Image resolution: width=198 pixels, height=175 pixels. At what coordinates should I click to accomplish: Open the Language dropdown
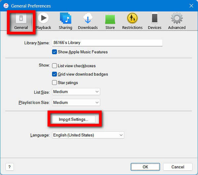point(88,135)
